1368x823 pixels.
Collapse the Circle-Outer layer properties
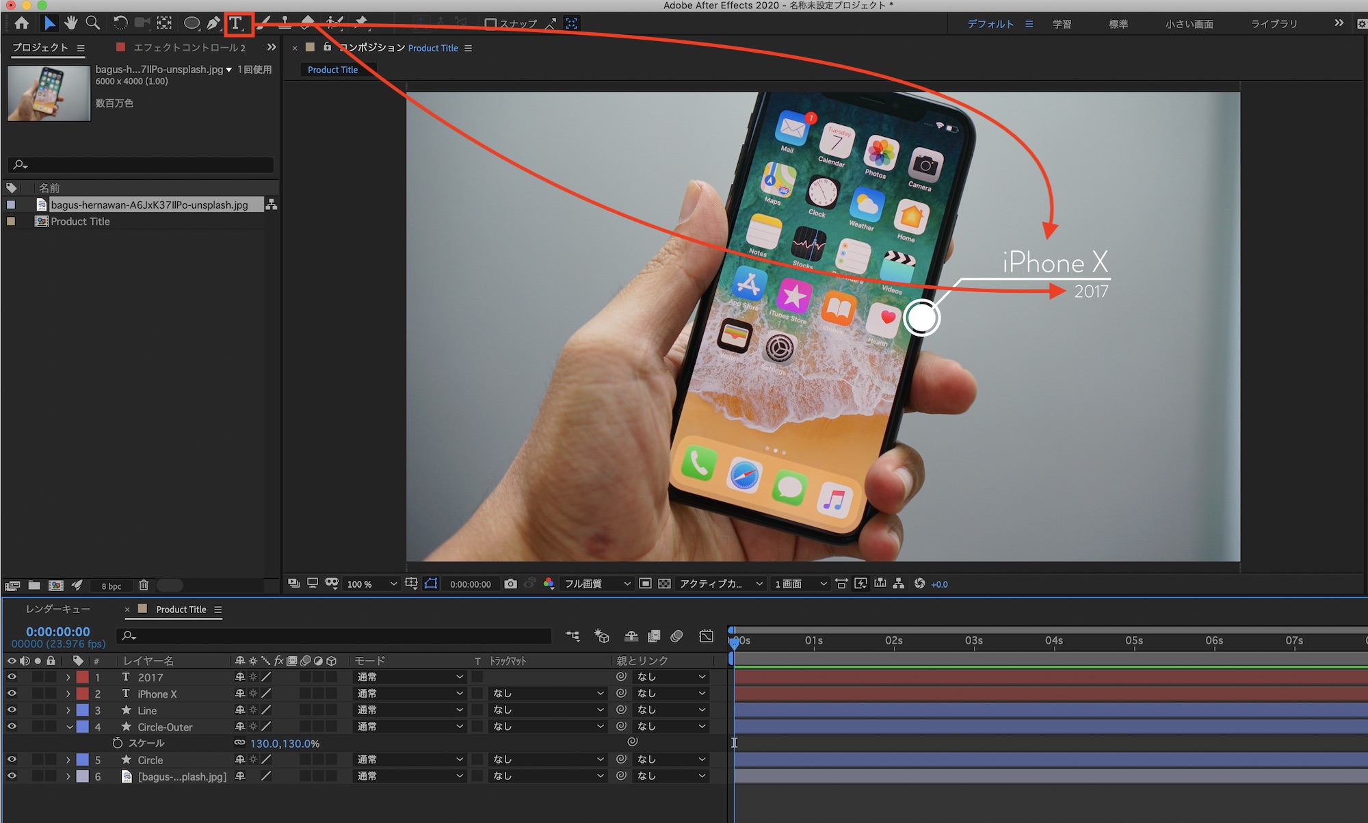(69, 727)
